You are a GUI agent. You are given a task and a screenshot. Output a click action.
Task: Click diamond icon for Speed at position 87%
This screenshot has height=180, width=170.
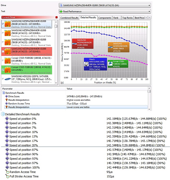point(7,149)
